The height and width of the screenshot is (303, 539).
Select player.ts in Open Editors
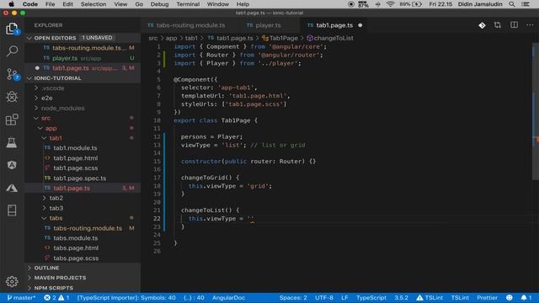65,58
